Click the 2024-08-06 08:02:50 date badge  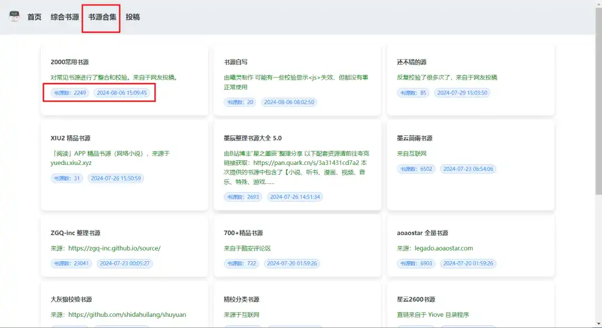(x=289, y=102)
